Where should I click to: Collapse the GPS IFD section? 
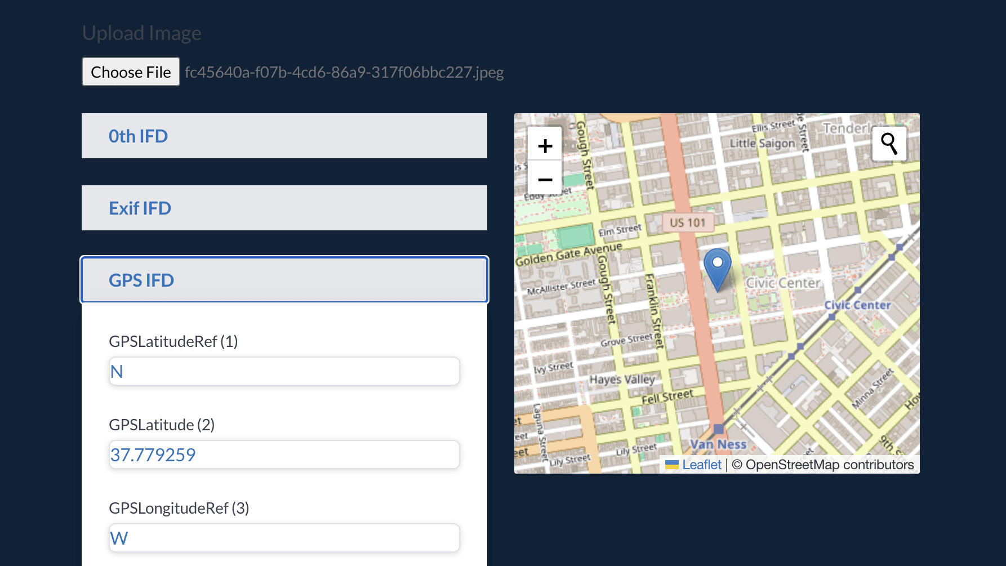pyautogui.click(x=284, y=280)
